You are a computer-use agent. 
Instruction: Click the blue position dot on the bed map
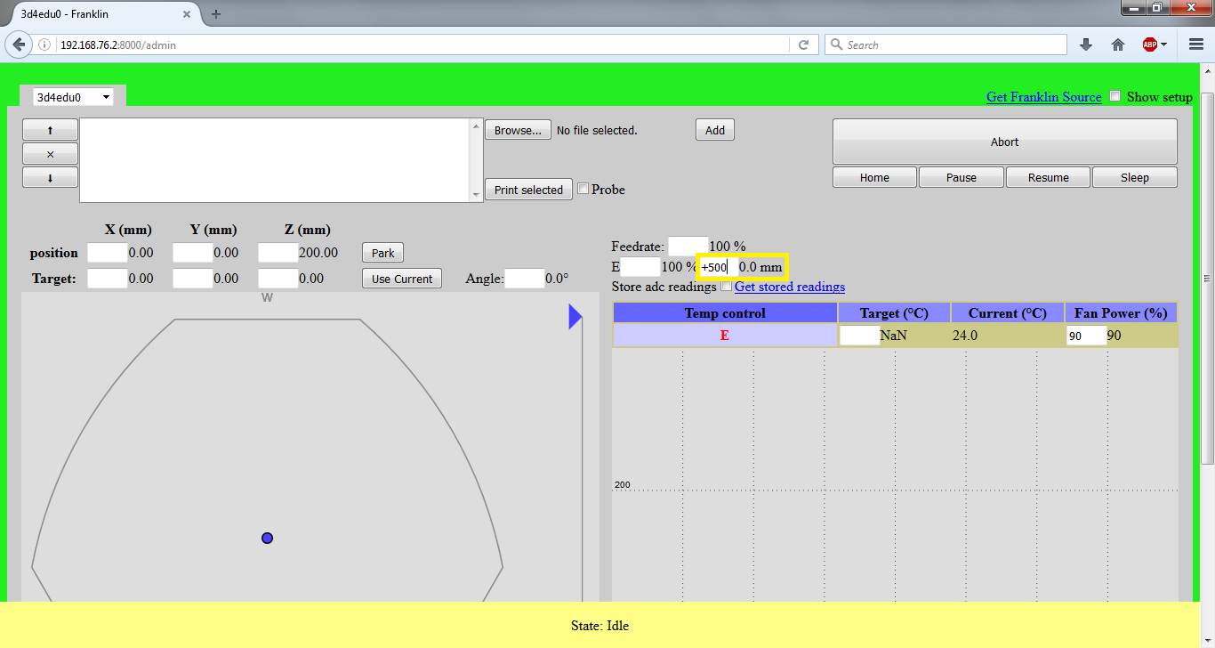[x=267, y=538]
